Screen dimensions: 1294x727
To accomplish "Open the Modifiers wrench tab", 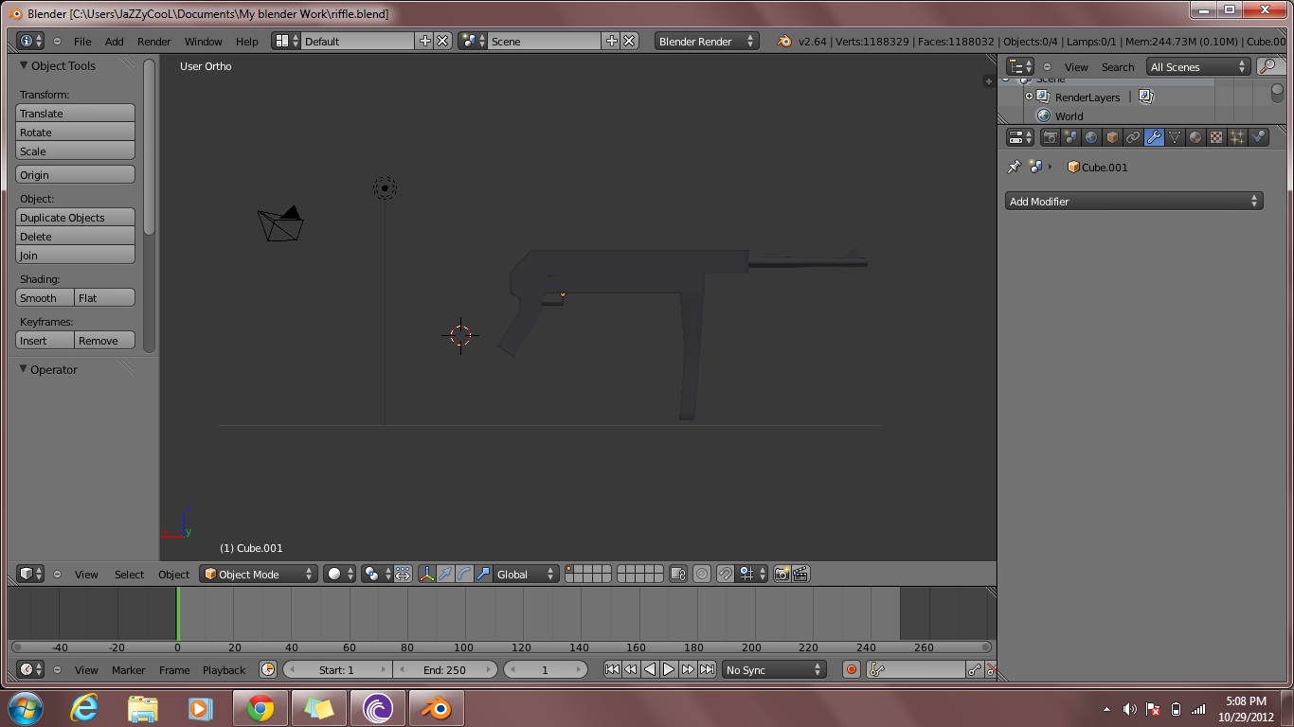I will (1154, 137).
